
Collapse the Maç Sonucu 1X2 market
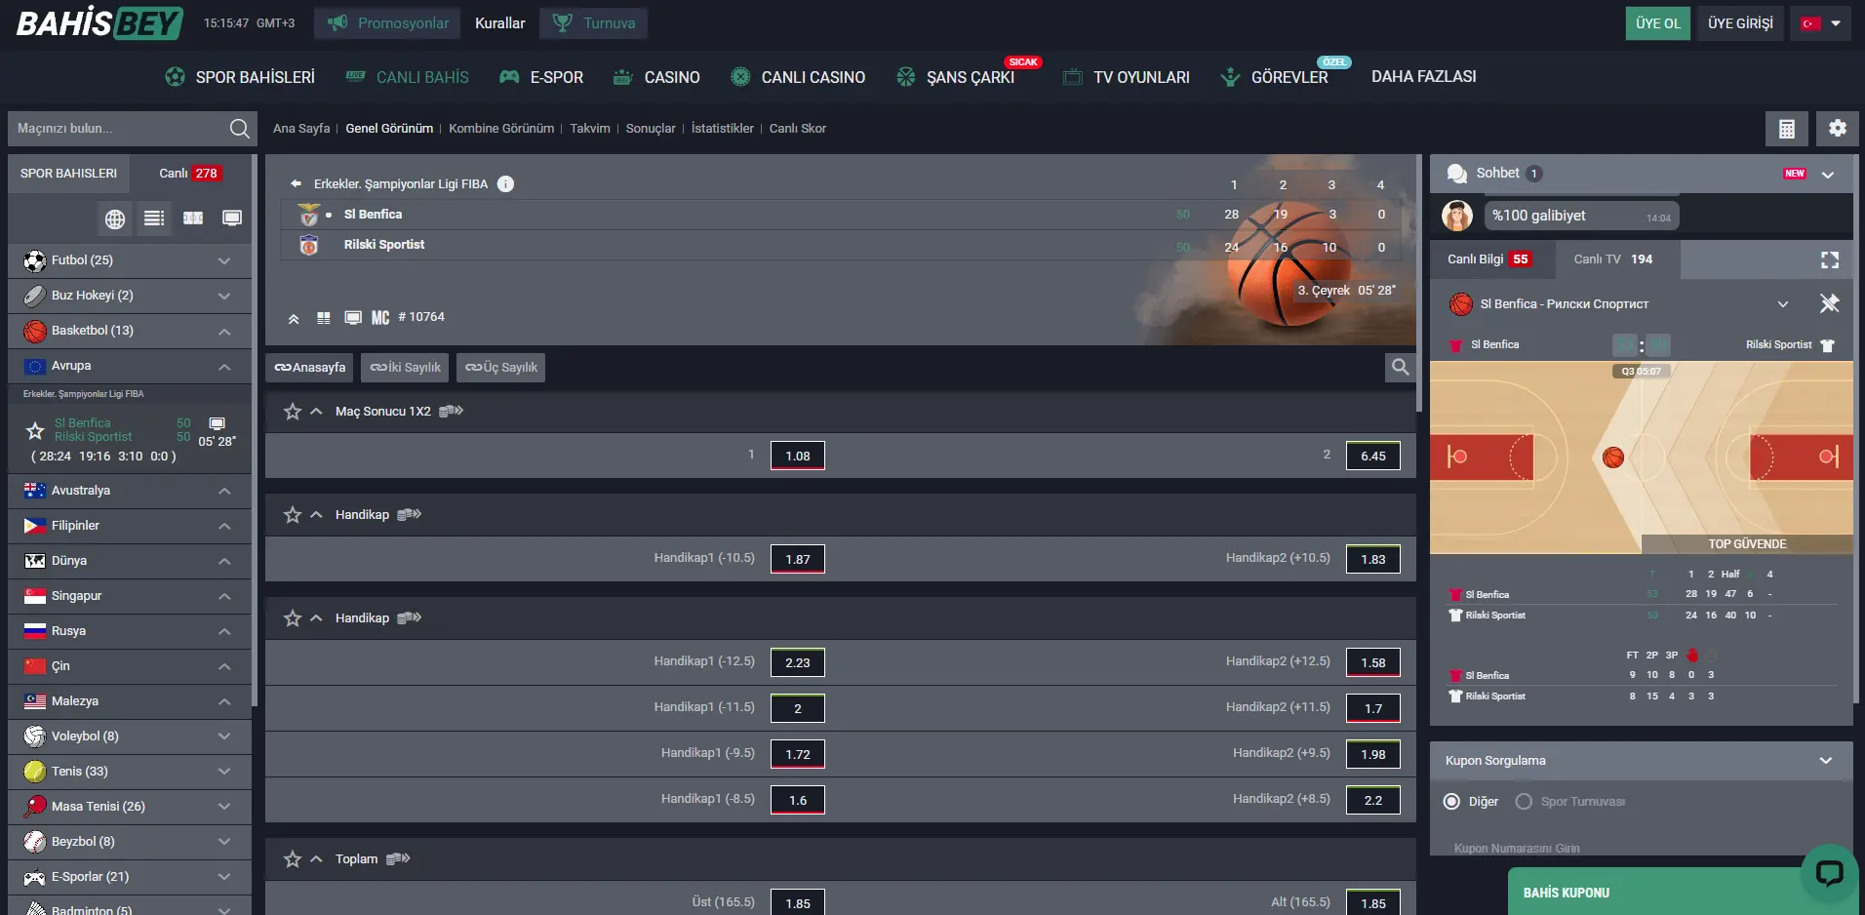316,412
